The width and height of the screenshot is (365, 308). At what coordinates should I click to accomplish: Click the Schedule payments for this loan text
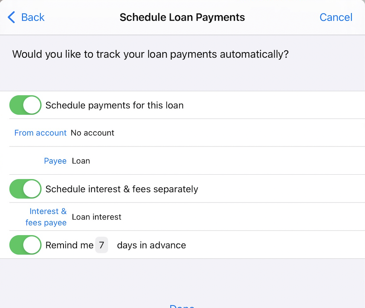pos(114,105)
